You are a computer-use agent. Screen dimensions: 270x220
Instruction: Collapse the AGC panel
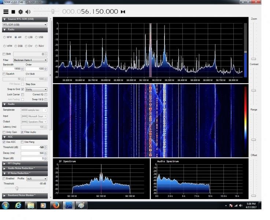25,137
